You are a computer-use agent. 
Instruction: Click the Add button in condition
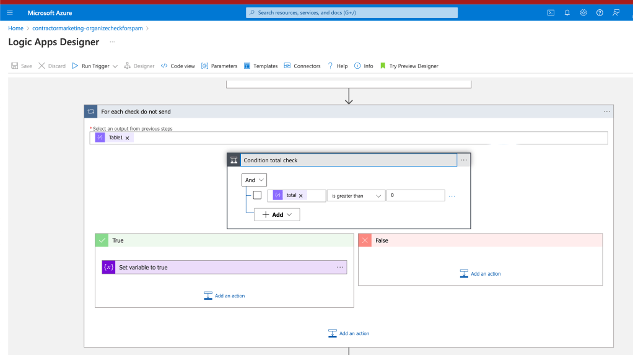coord(277,214)
